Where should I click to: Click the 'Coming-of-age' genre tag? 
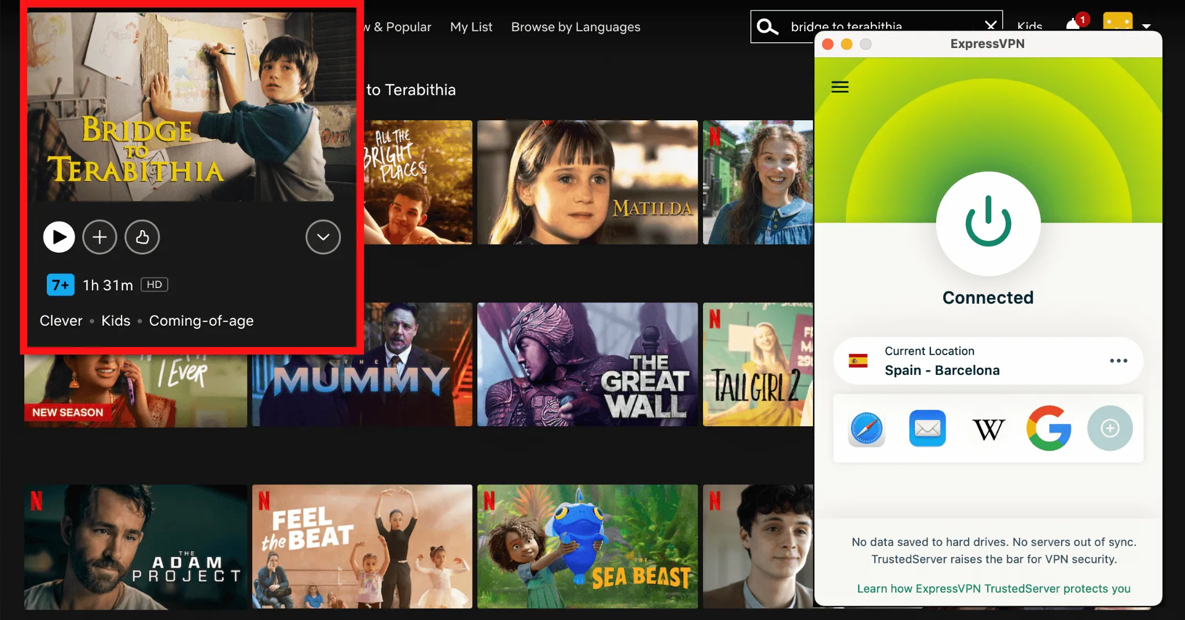201,320
